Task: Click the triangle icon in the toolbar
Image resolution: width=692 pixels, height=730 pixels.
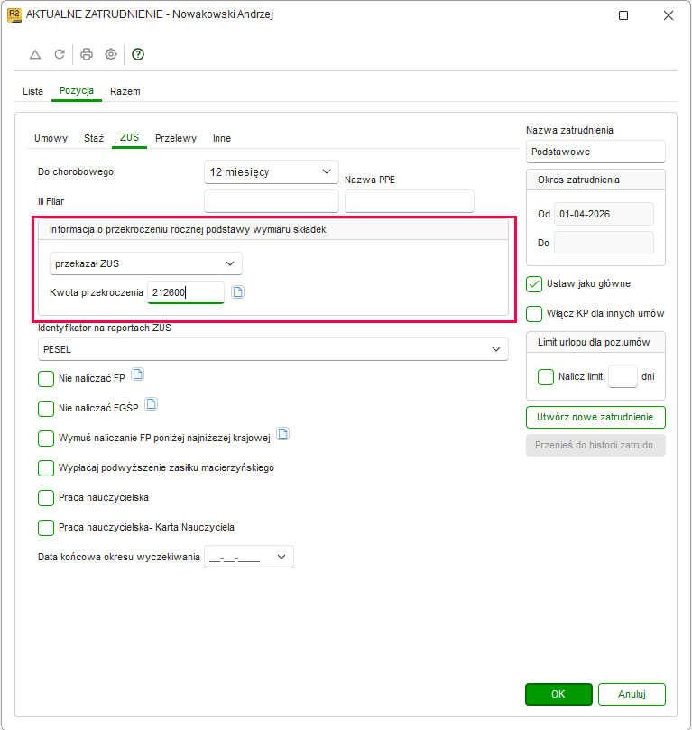Action: point(35,54)
